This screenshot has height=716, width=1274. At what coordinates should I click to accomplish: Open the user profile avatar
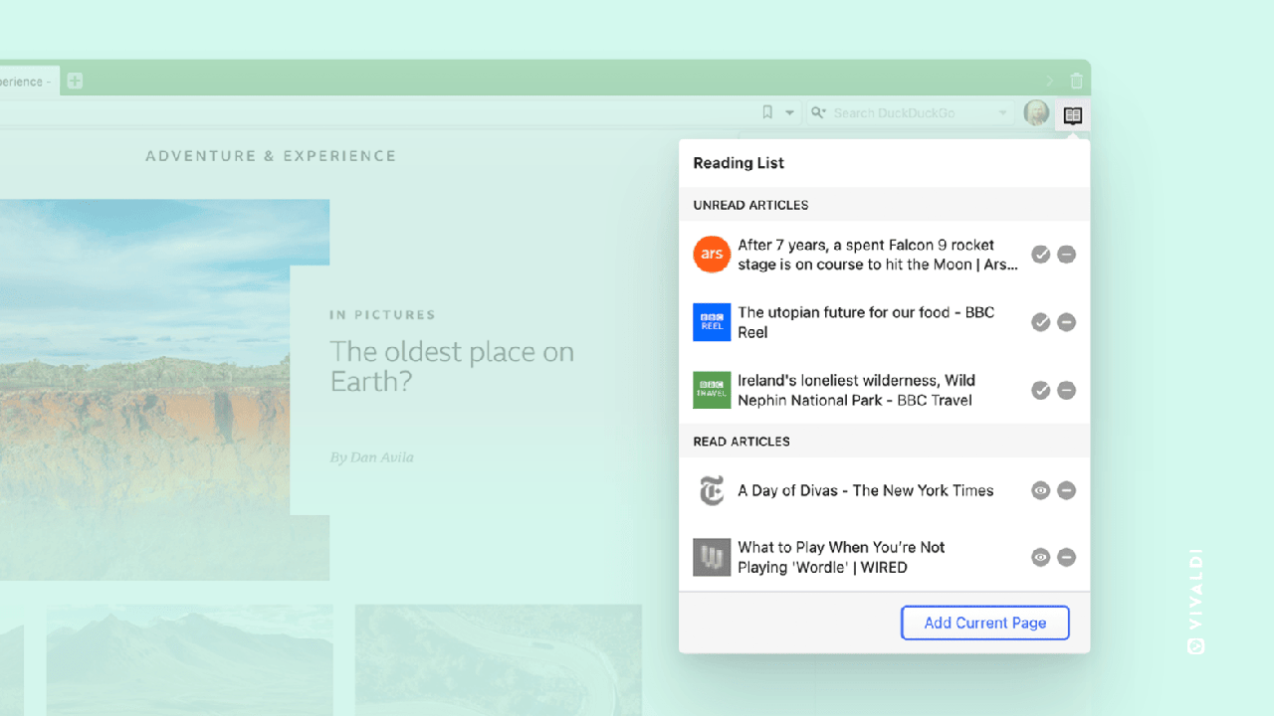click(1036, 112)
